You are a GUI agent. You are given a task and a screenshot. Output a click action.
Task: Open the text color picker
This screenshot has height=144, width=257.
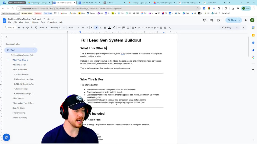click(x=109, y=28)
